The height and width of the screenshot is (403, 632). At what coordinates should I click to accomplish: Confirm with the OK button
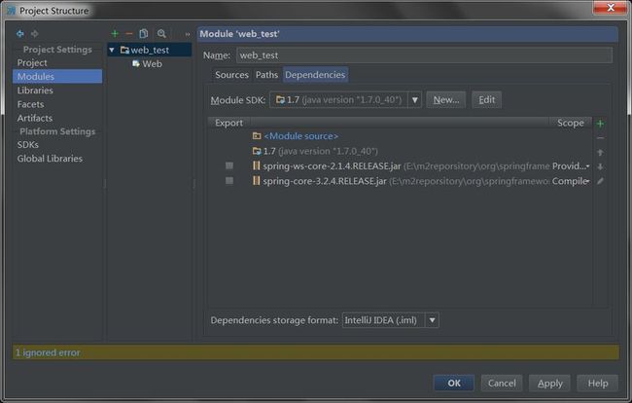pos(454,384)
